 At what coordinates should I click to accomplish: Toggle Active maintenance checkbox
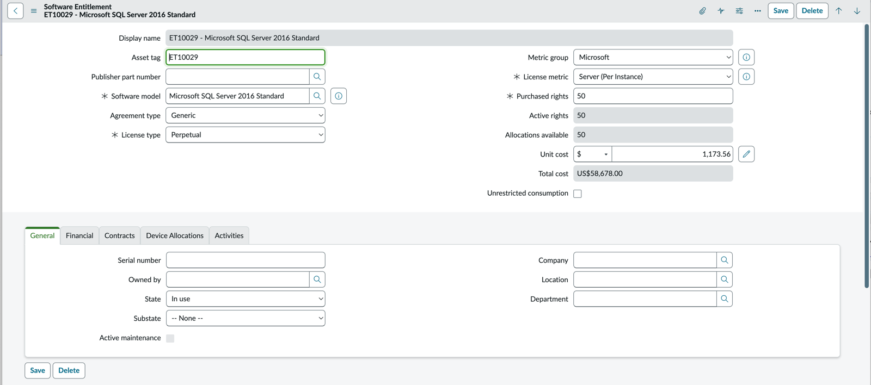(170, 338)
